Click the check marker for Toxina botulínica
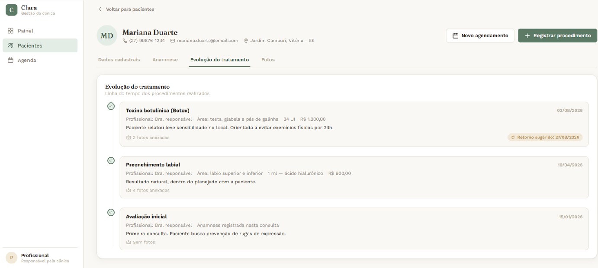598x268 pixels. coord(111,106)
